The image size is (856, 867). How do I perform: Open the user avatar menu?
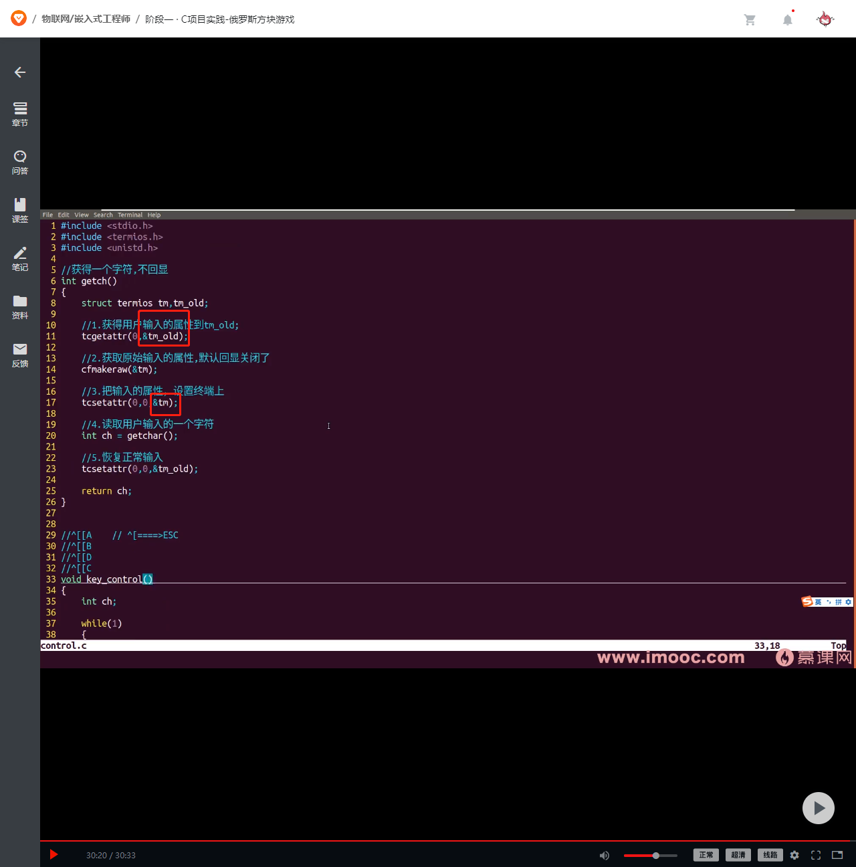825,19
